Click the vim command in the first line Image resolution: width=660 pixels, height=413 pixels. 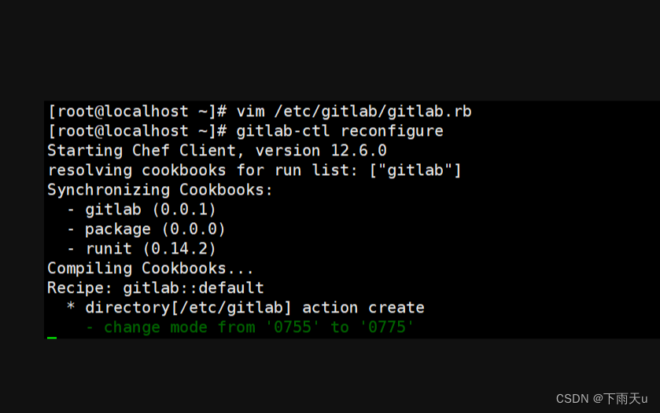(250, 111)
